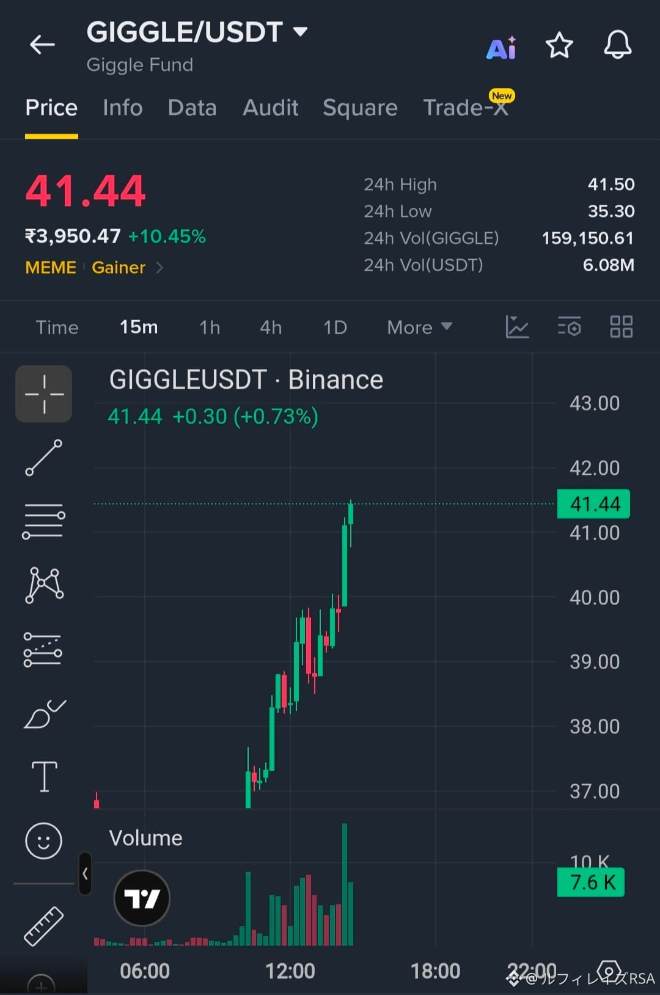Select the XABCD pattern tool
Screen dimensions: 660x995
[x=44, y=585]
